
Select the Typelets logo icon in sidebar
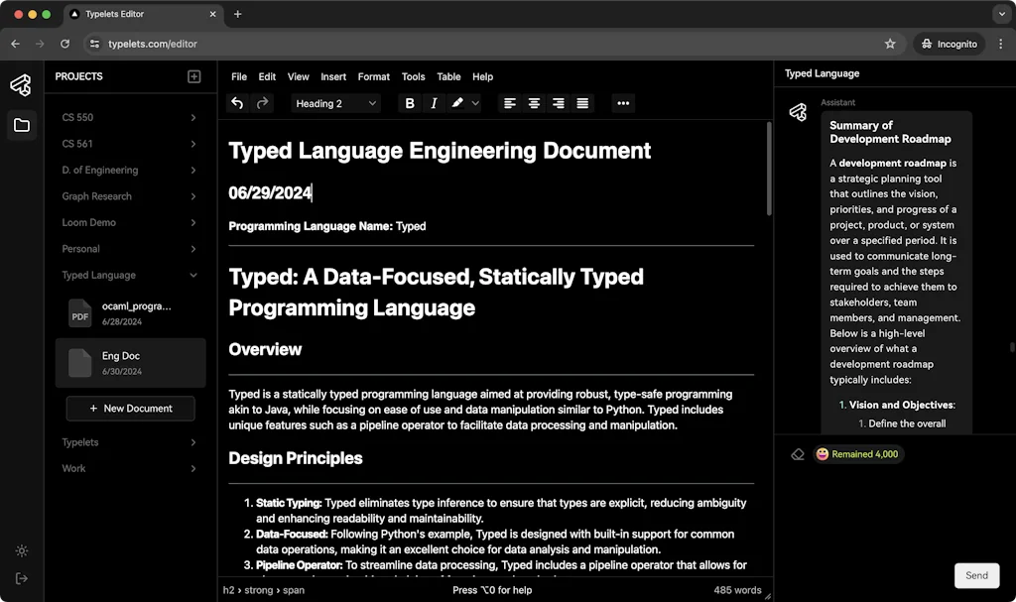click(22, 85)
